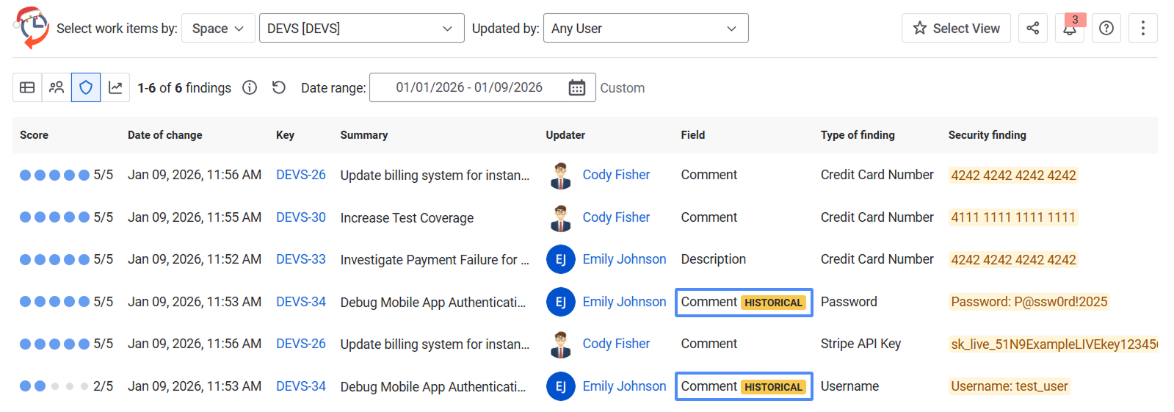This screenshot has height=412, width=1174.
Task: Click the date range input field
Action: [469, 87]
